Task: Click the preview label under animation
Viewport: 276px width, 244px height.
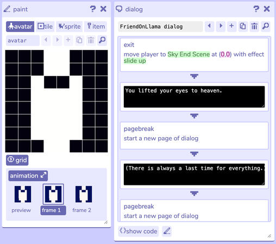Action: (21, 210)
